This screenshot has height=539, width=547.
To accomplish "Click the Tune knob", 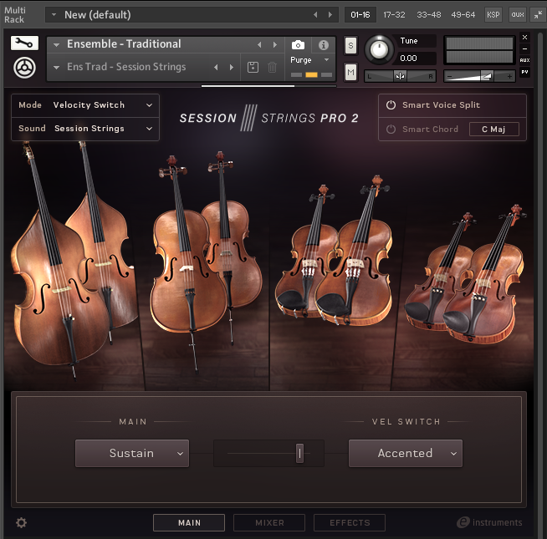I will pyautogui.click(x=379, y=50).
